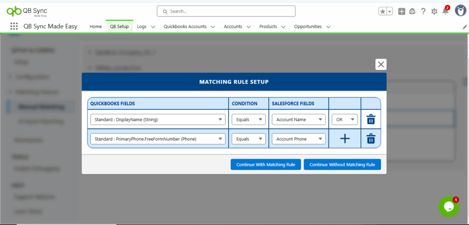The height and width of the screenshot is (225, 469).
Task: Click the global Search field
Action: pyautogui.click(x=226, y=11)
